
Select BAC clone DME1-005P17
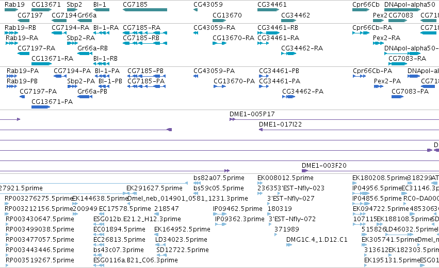(334, 119)
